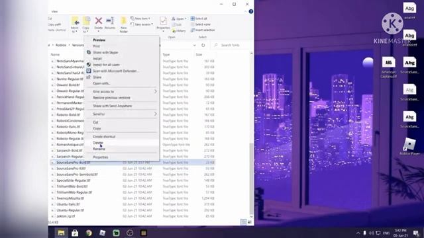
Task: Select the TwemojiMozilla.ttf file
Action: [70, 198]
